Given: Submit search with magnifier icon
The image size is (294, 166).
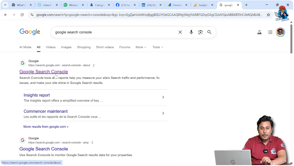Looking at the screenshot, I should click(x=209, y=32).
